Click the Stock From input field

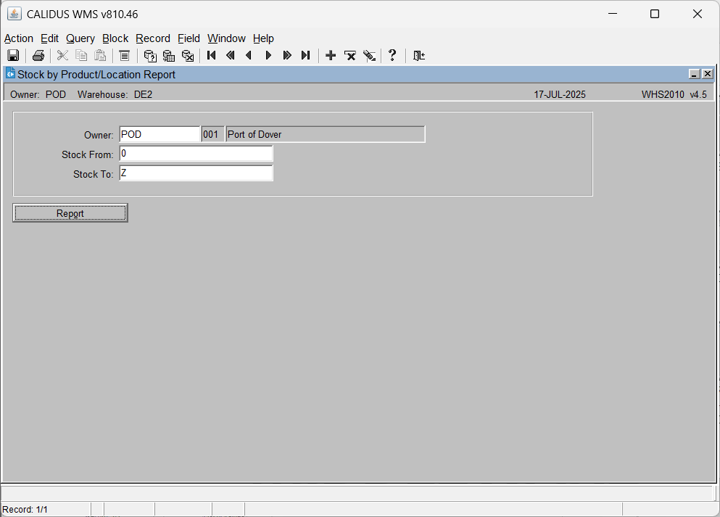[196, 153]
